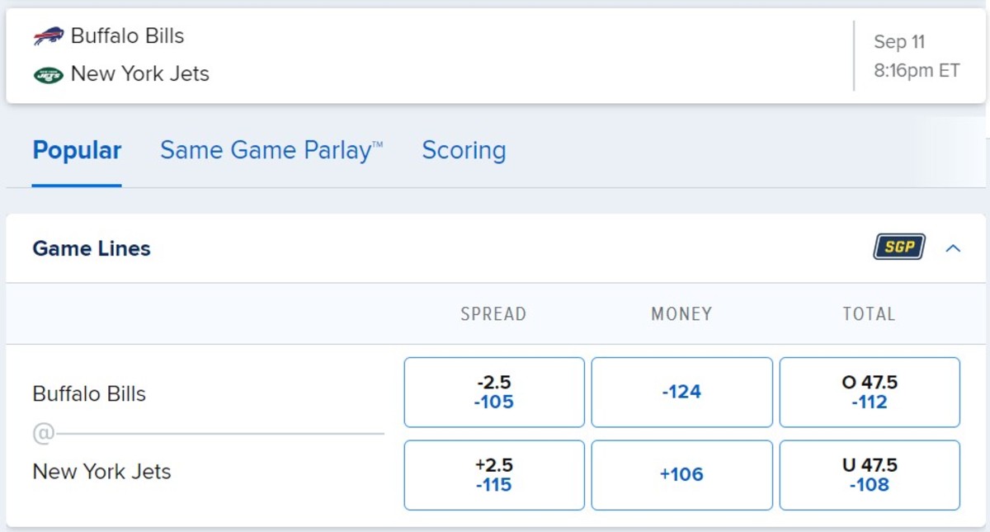Image resolution: width=990 pixels, height=532 pixels.
Task: Select the Scoring tab
Action: click(x=464, y=150)
